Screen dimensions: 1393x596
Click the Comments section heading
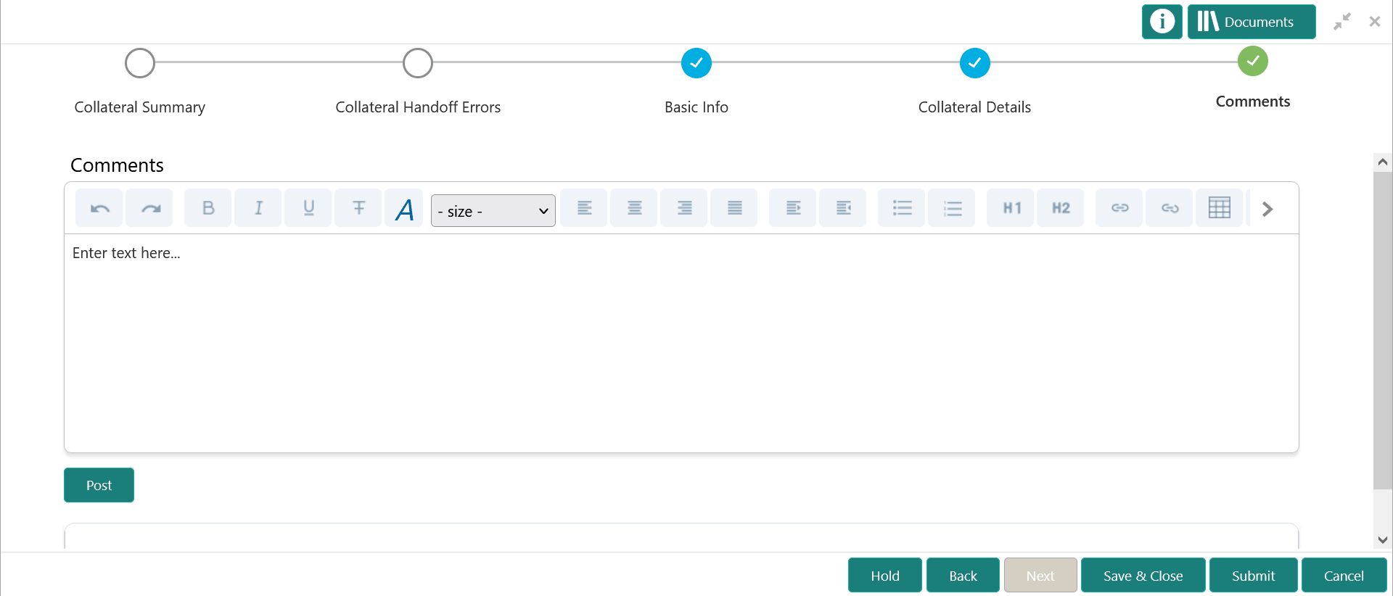[x=117, y=165]
